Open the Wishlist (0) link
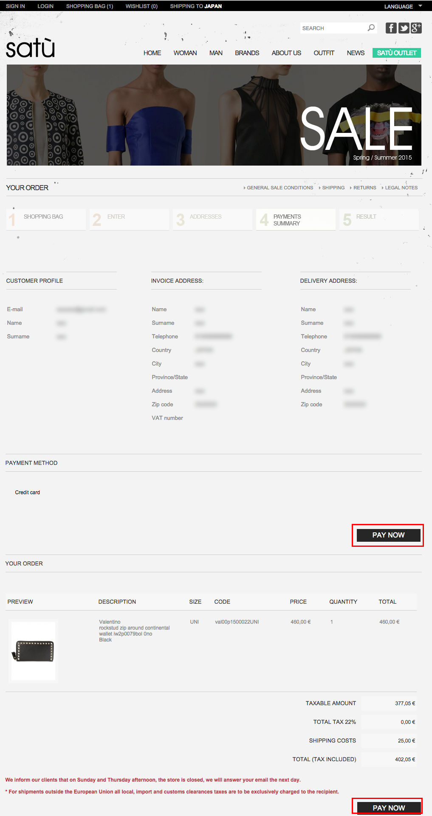This screenshot has height=816, width=432. (x=141, y=6)
